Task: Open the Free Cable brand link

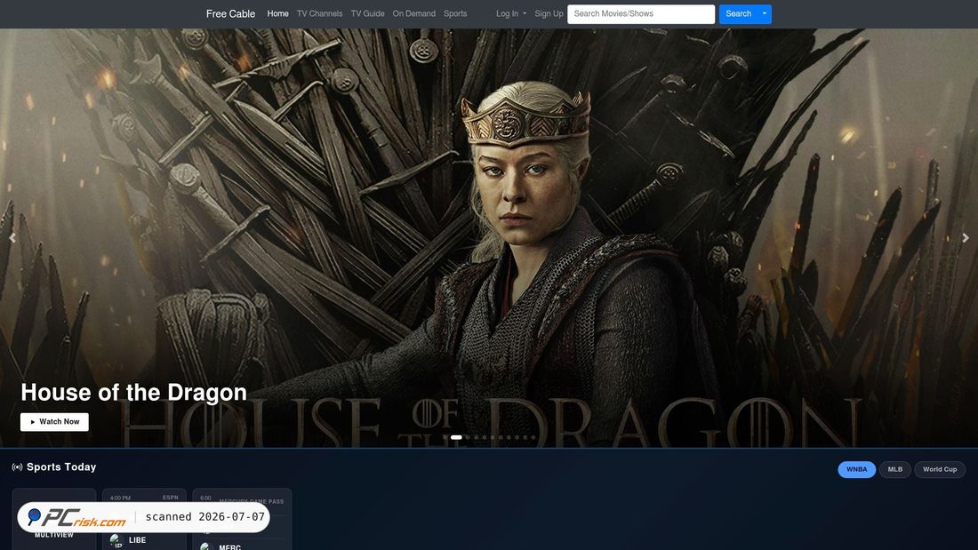Action: point(230,13)
